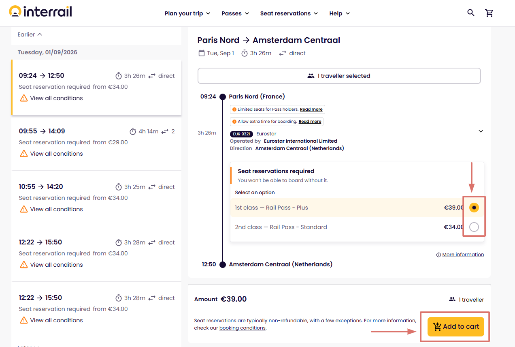Open the search magnifier icon

(471, 13)
